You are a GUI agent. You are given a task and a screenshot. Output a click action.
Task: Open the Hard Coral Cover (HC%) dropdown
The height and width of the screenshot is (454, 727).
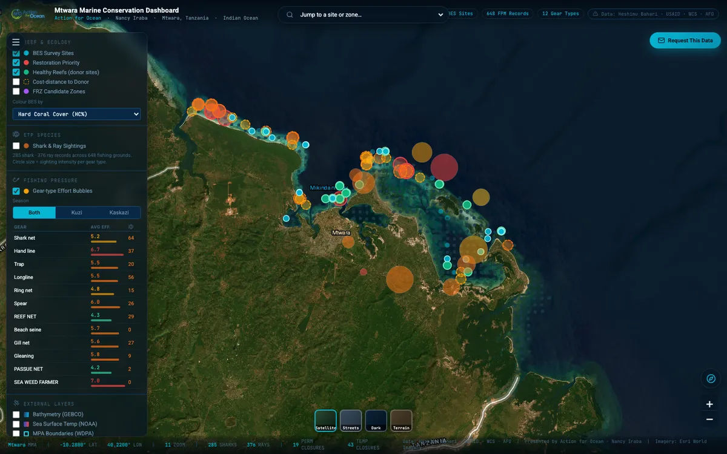76,114
